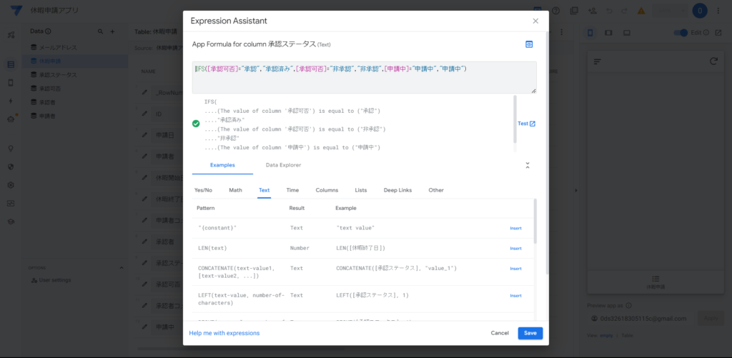
Task: Click the refresh icon in app preview
Action: 713,61
